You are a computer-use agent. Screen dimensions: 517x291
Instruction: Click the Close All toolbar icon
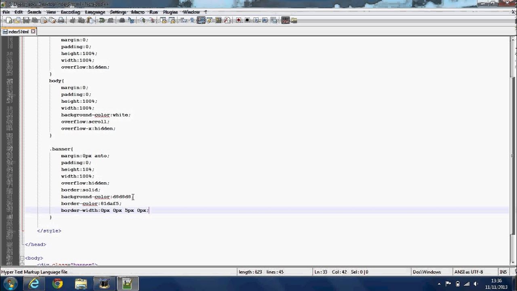click(52, 20)
